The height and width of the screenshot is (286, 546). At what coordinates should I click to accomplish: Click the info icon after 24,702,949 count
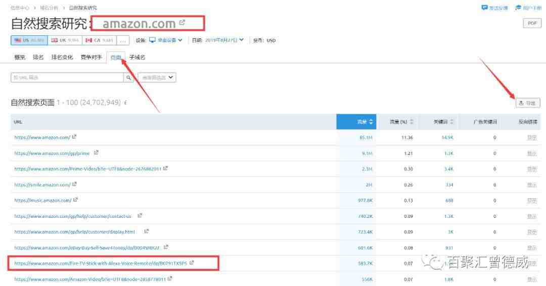(x=125, y=103)
